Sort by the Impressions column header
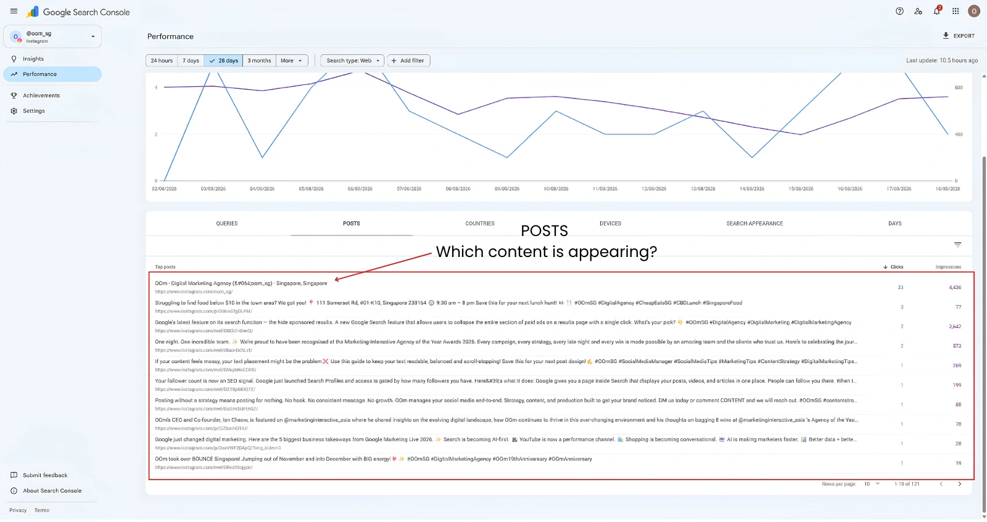Image resolution: width=987 pixels, height=522 pixels. [x=948, y=267]
